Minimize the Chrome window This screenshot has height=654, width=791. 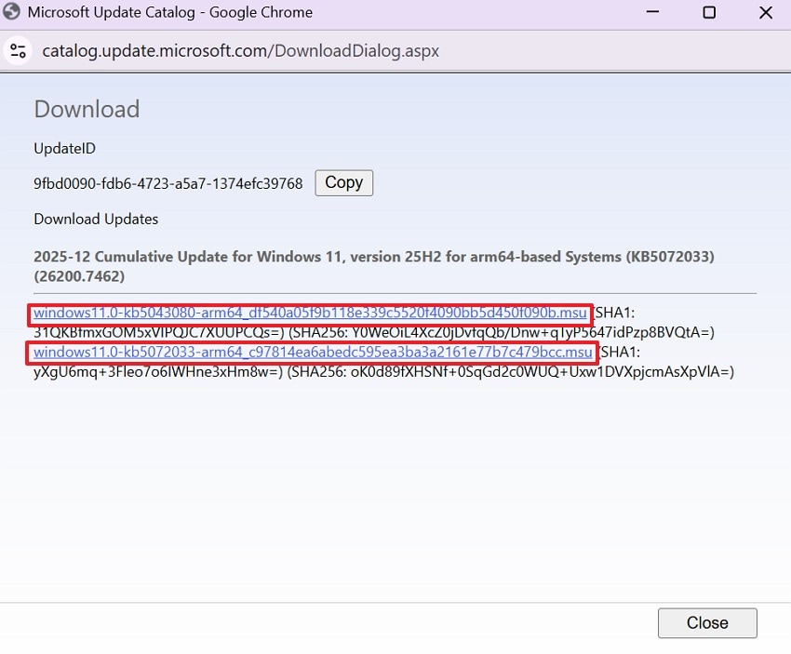click(651, 12)
